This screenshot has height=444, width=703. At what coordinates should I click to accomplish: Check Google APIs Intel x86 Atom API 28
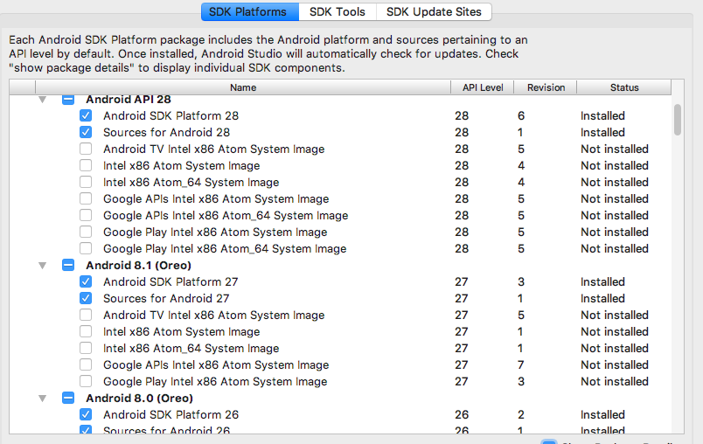point(86,198)
